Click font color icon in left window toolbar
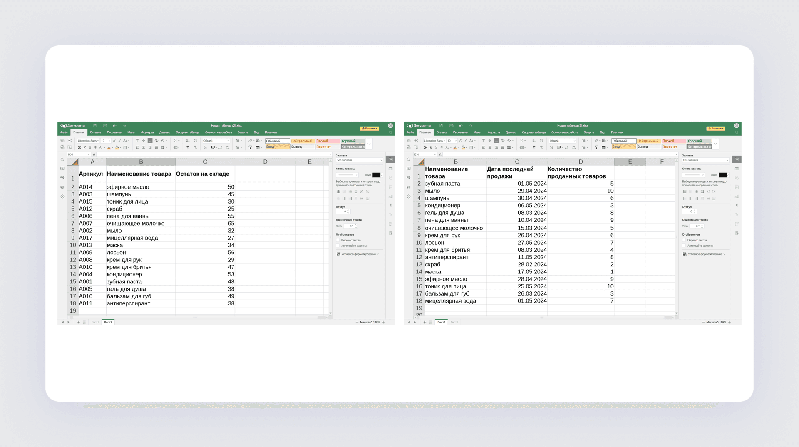 [x=109, y=147]
